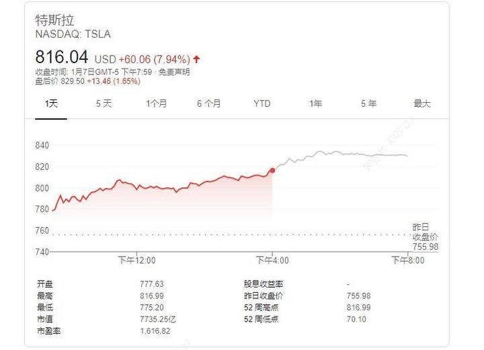484x350 pixels.
Task: Click the 市盈率 value 1,616.82
Action: (154, 332)
